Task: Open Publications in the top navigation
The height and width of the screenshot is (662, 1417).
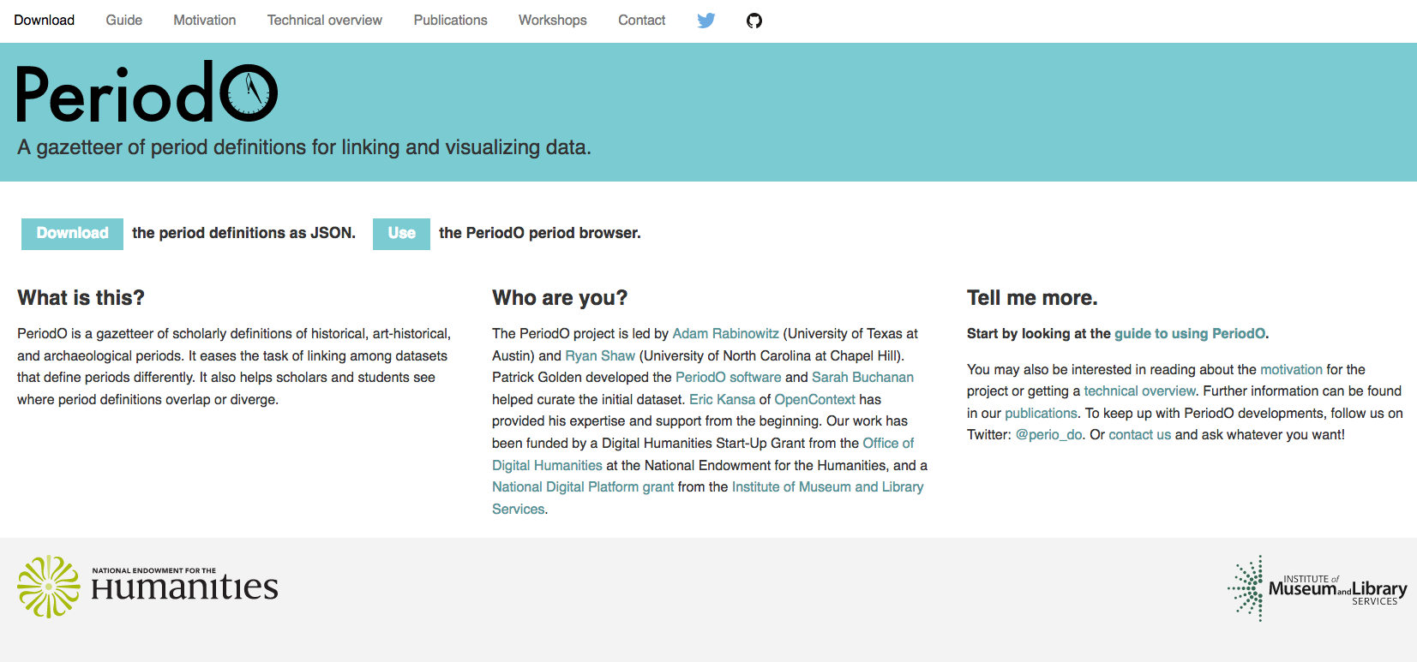Action: coord(451,21)
